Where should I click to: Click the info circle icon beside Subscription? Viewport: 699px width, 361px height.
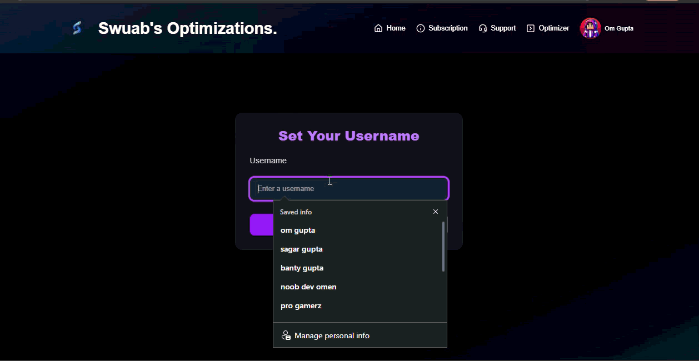421,28
